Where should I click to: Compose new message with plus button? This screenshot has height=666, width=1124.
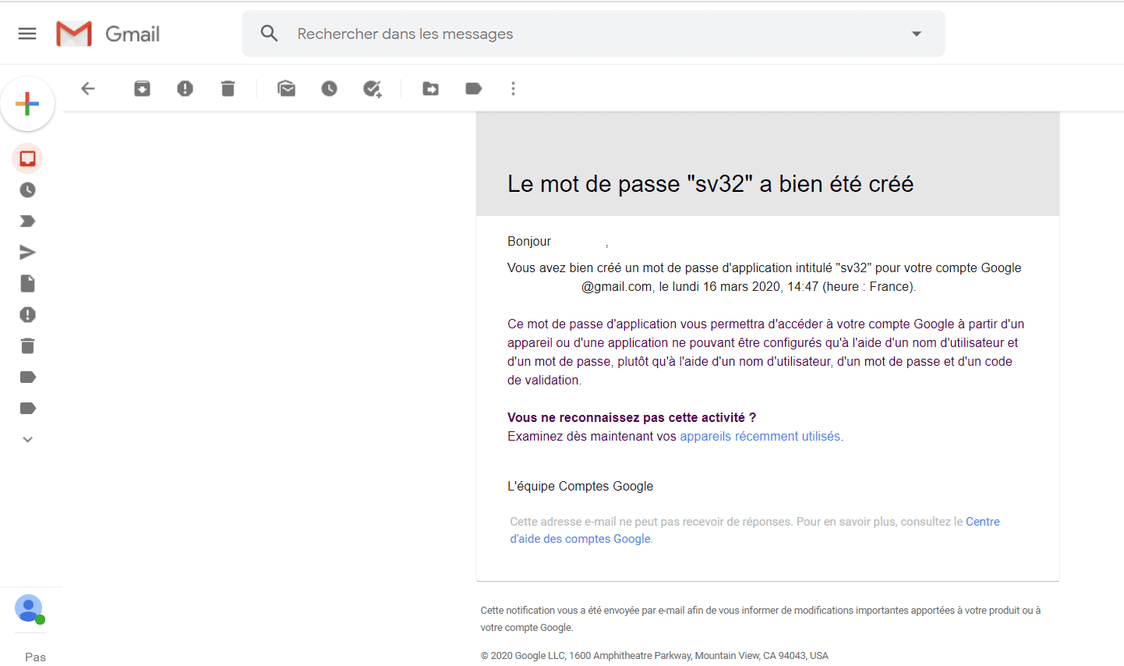coord(27,104)
